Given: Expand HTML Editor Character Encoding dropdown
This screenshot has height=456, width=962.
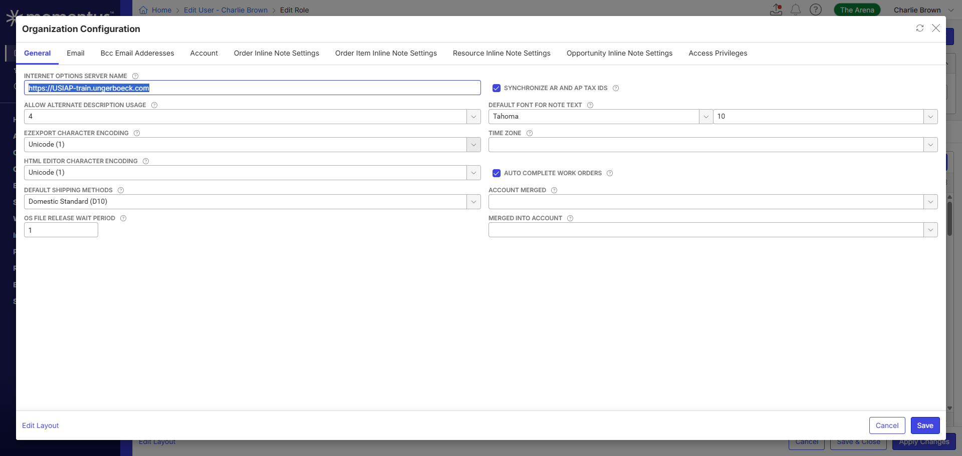Looking at the screenshot, I should click(x=473, y=173).
